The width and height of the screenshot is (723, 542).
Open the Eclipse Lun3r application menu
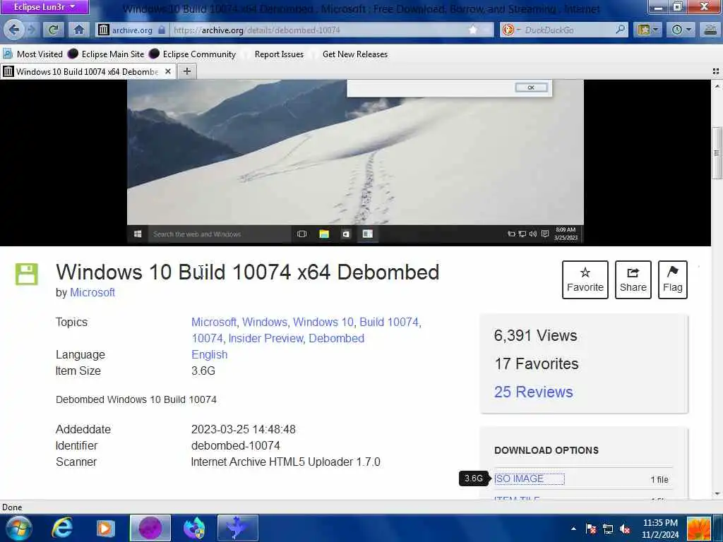click(x=44, y=7)
